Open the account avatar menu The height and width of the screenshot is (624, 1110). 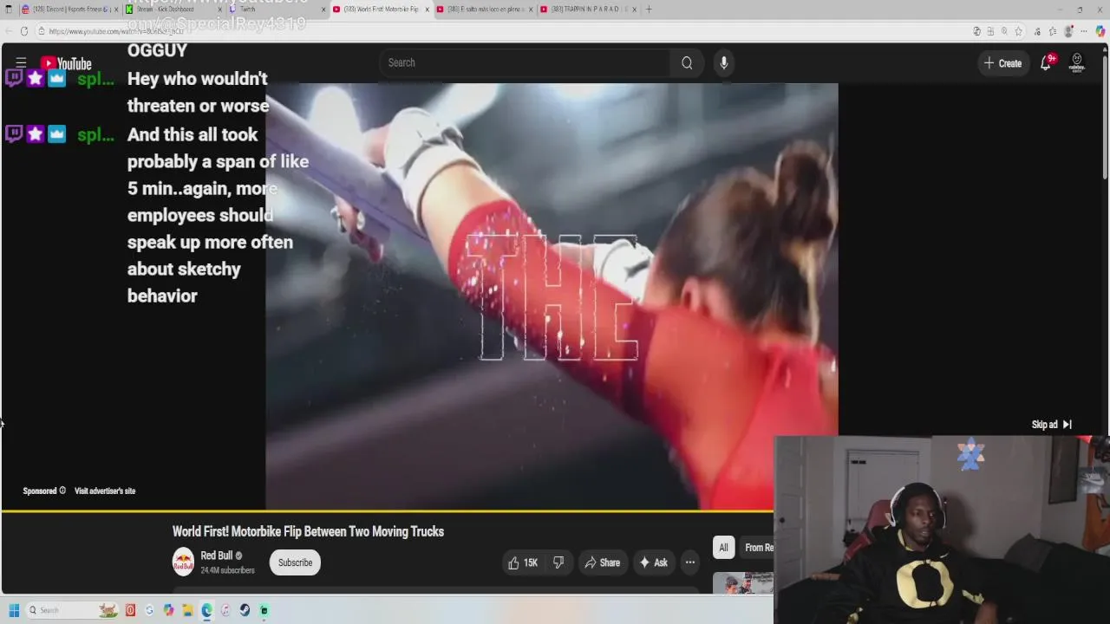pyautogui.click(x=1077, y=62)
